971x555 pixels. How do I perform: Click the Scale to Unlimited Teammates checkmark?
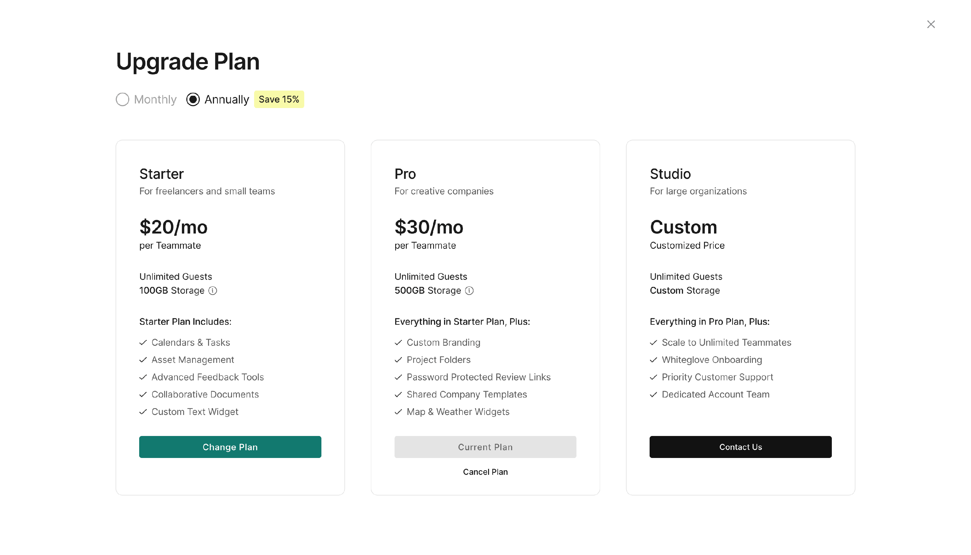653,343
